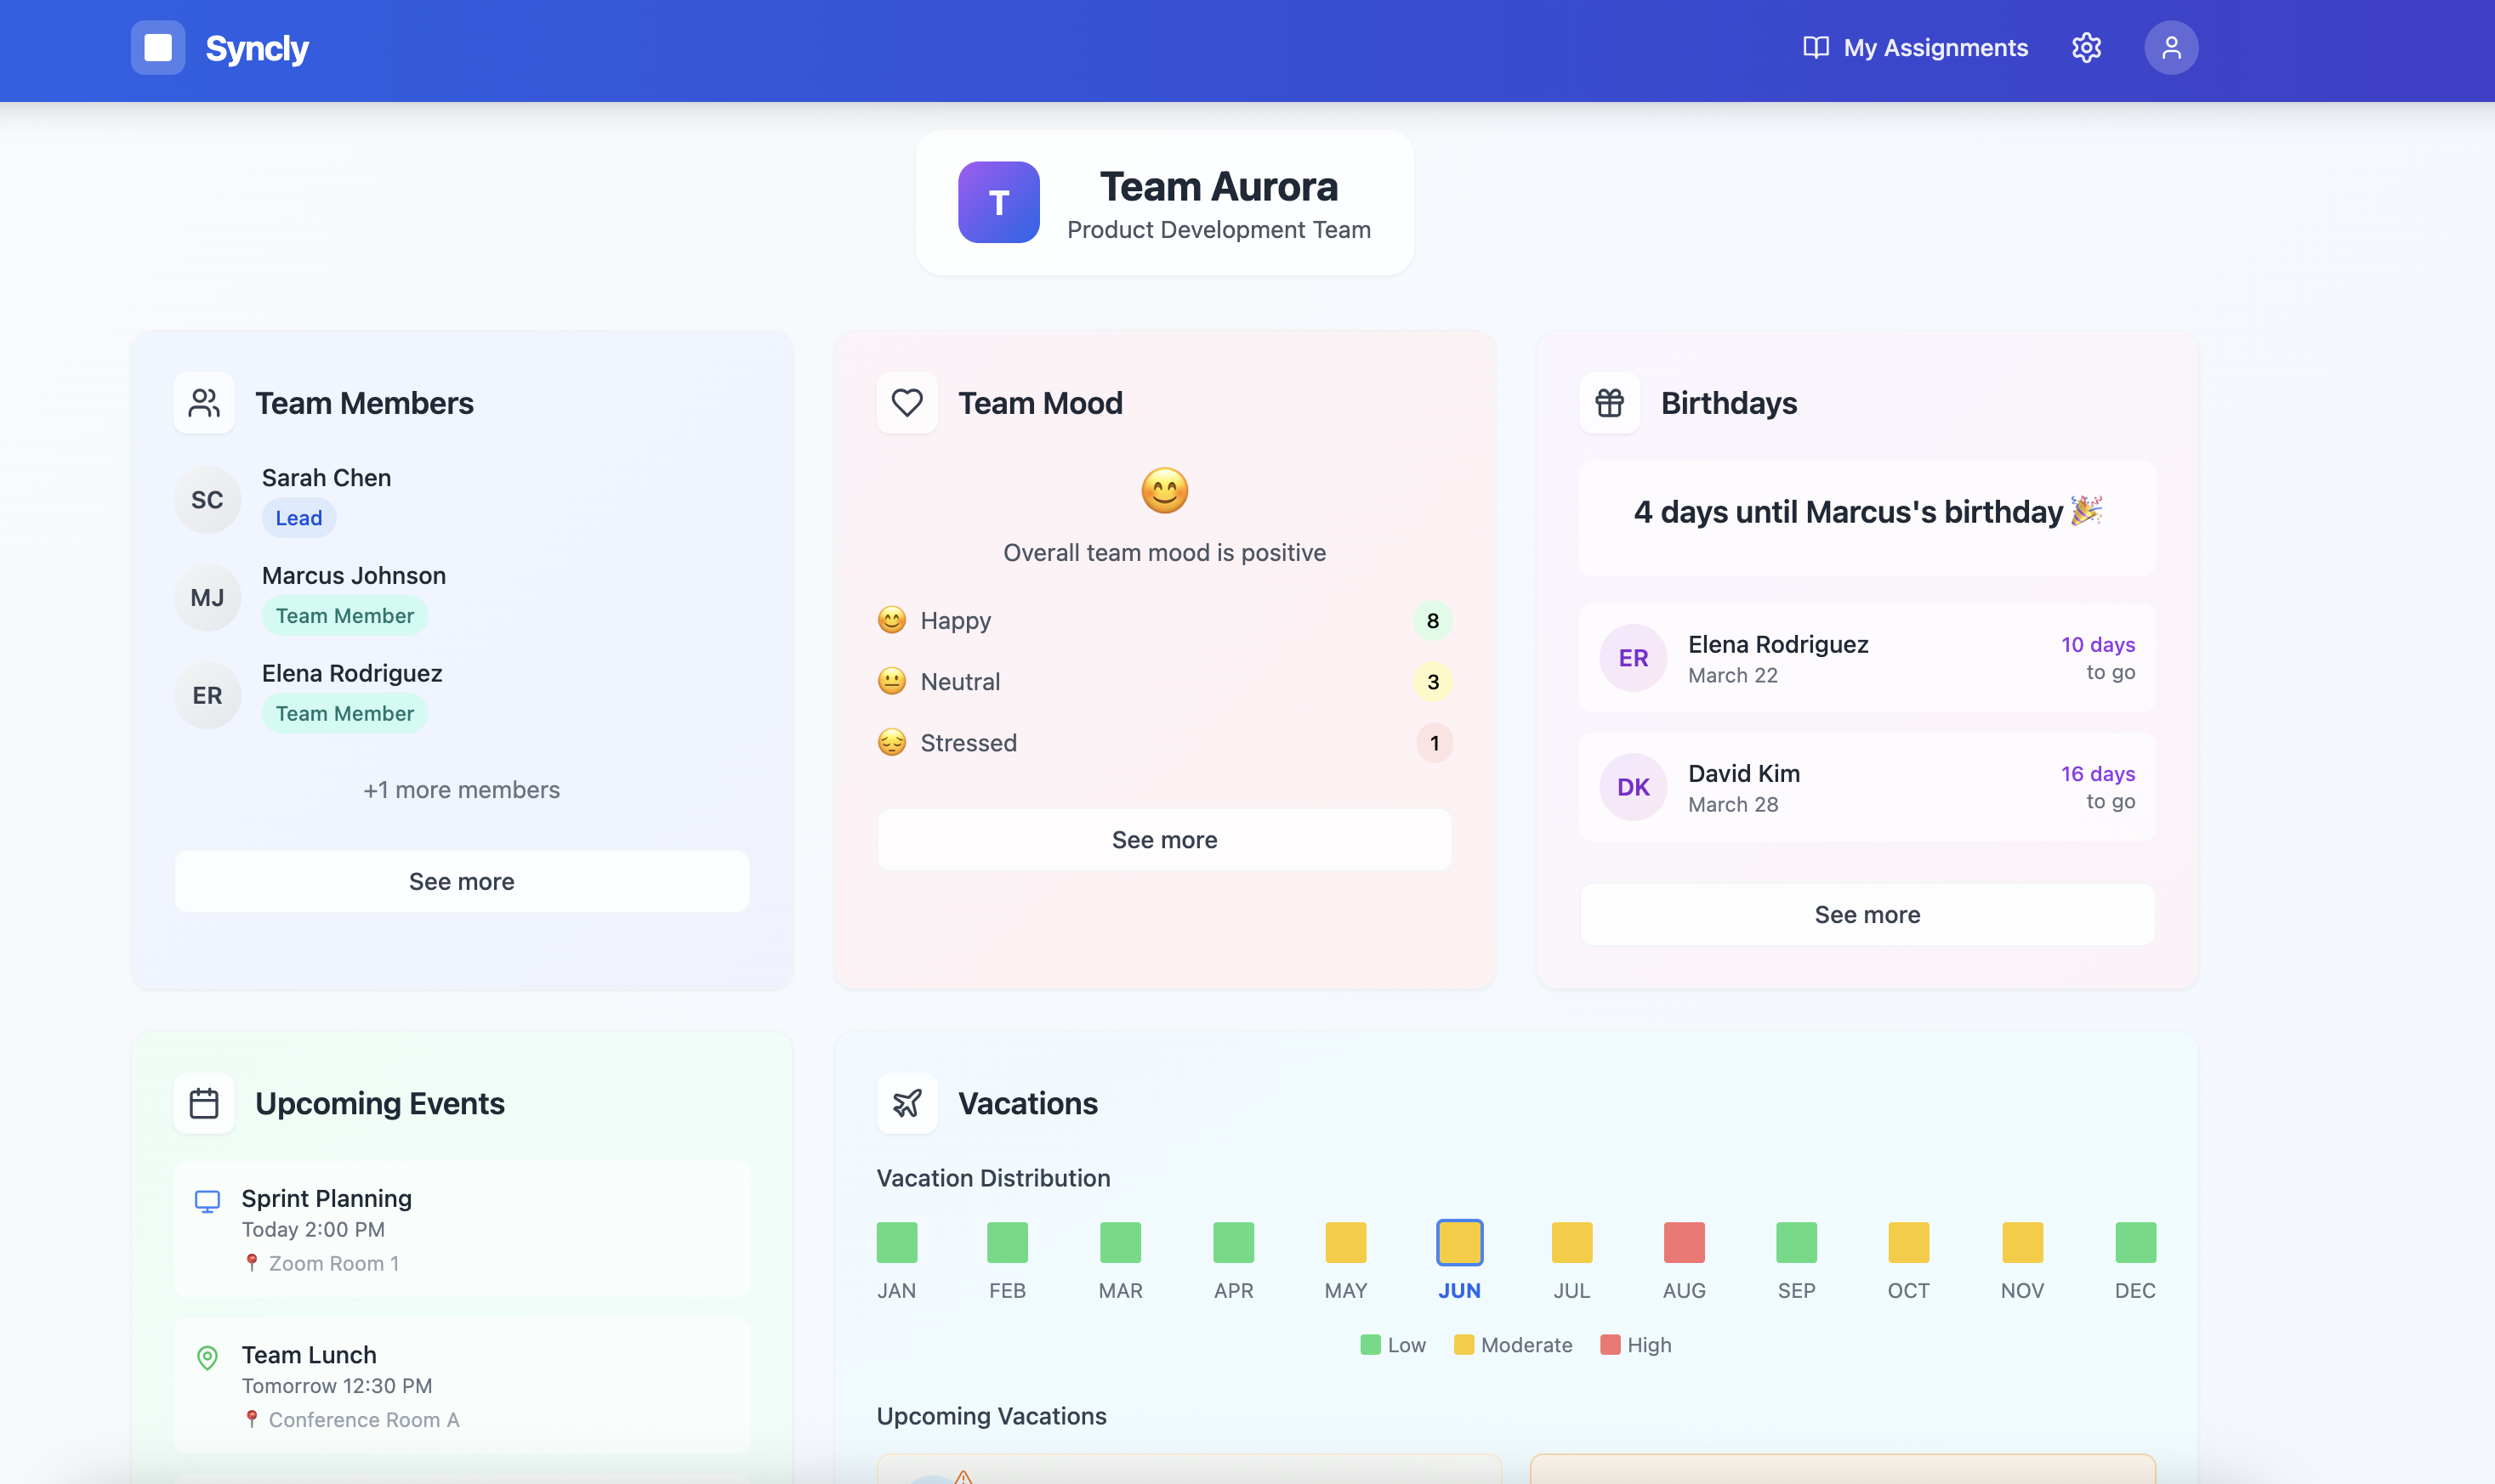This screenshot has height=1484, width=2495.
Task: Open the settings gear icon
Action: [2086, 47]
